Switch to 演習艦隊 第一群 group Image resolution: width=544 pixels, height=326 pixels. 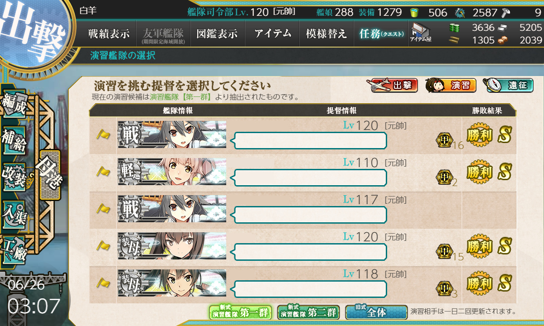pos(240,312)
